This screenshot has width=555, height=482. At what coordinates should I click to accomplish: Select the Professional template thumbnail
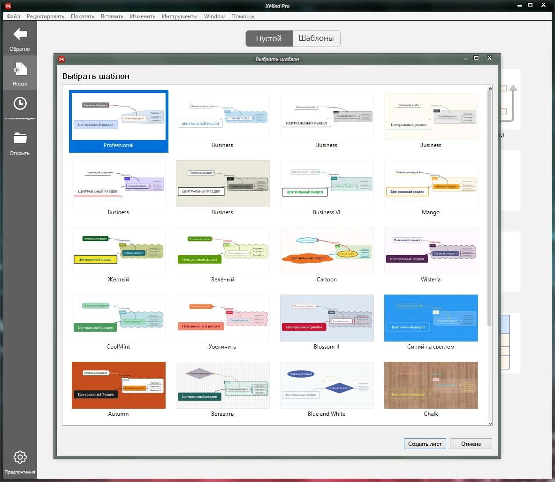pos(119,116)
